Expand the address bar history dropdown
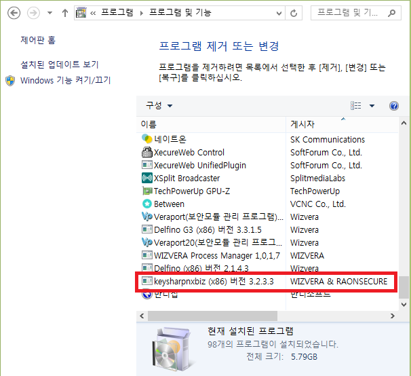Image resolution: width=411 pixels, height=376 pixels. (279, 13)
